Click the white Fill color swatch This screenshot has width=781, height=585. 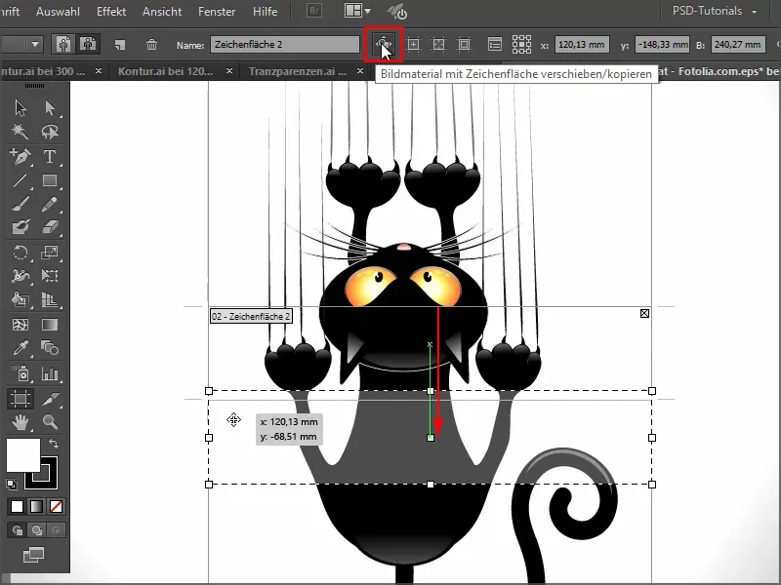tap(22, 454)
